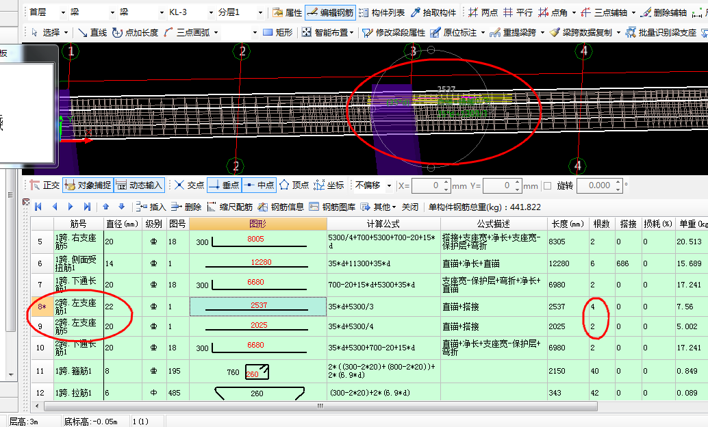The height and width of the screenshot is (427, 708).
Task: Click the 根数 column header
Action: (x=601, y=224)
